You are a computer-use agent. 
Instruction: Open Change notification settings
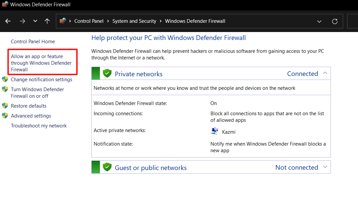click(42, 80)
